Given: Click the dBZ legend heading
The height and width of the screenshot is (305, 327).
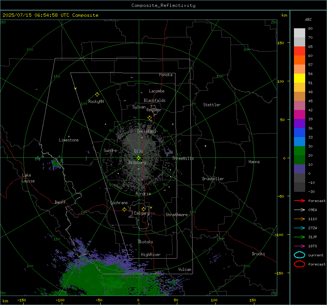Looking at the screenshot, I should [308, 20].
